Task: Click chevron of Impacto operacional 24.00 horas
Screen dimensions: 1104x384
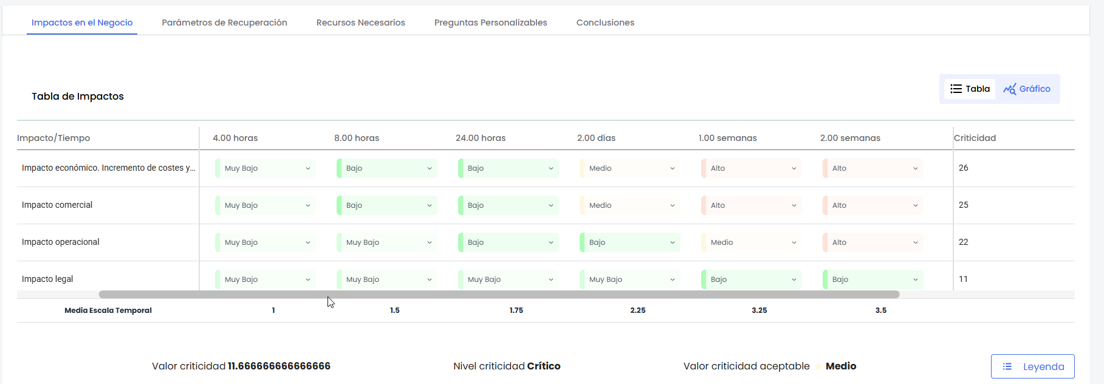Action: click(550, 242)
